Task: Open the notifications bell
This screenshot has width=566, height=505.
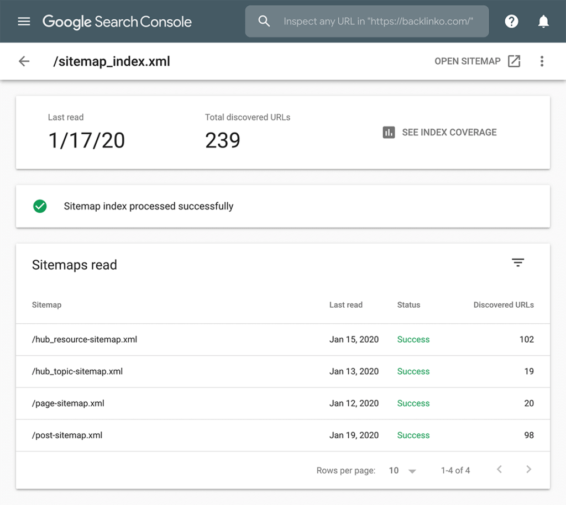Action: pos(543,22)
